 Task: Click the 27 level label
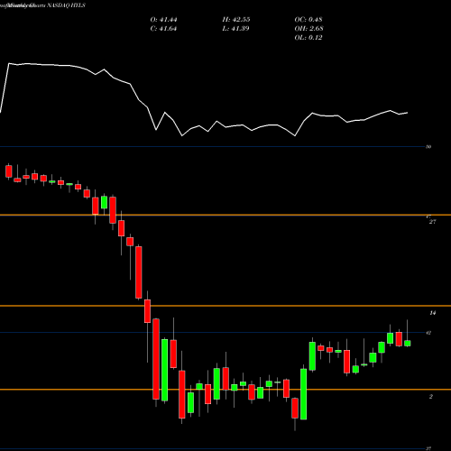[x=432, y=222]
